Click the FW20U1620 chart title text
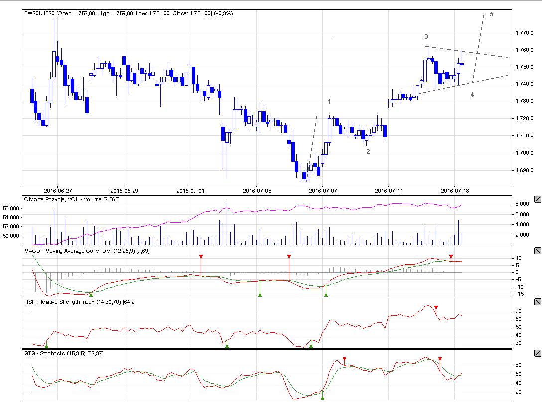542x402 pixels. pos(39,13)
